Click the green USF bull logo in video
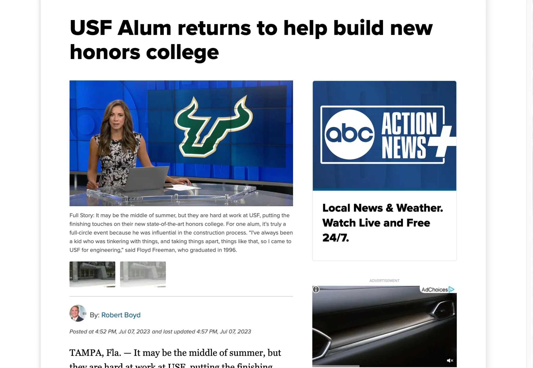Image resolution: width=533 pixels, height=368 pixels. (213, 126)
